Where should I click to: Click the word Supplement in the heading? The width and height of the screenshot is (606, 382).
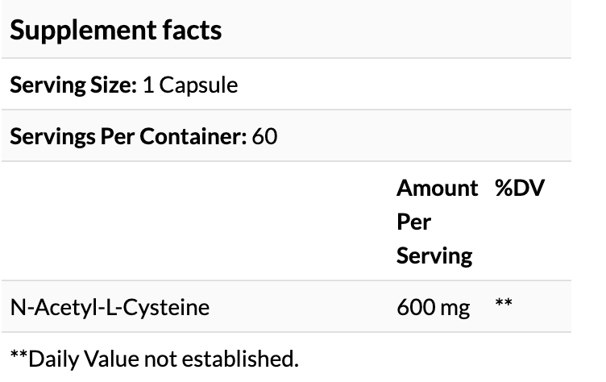83,31
